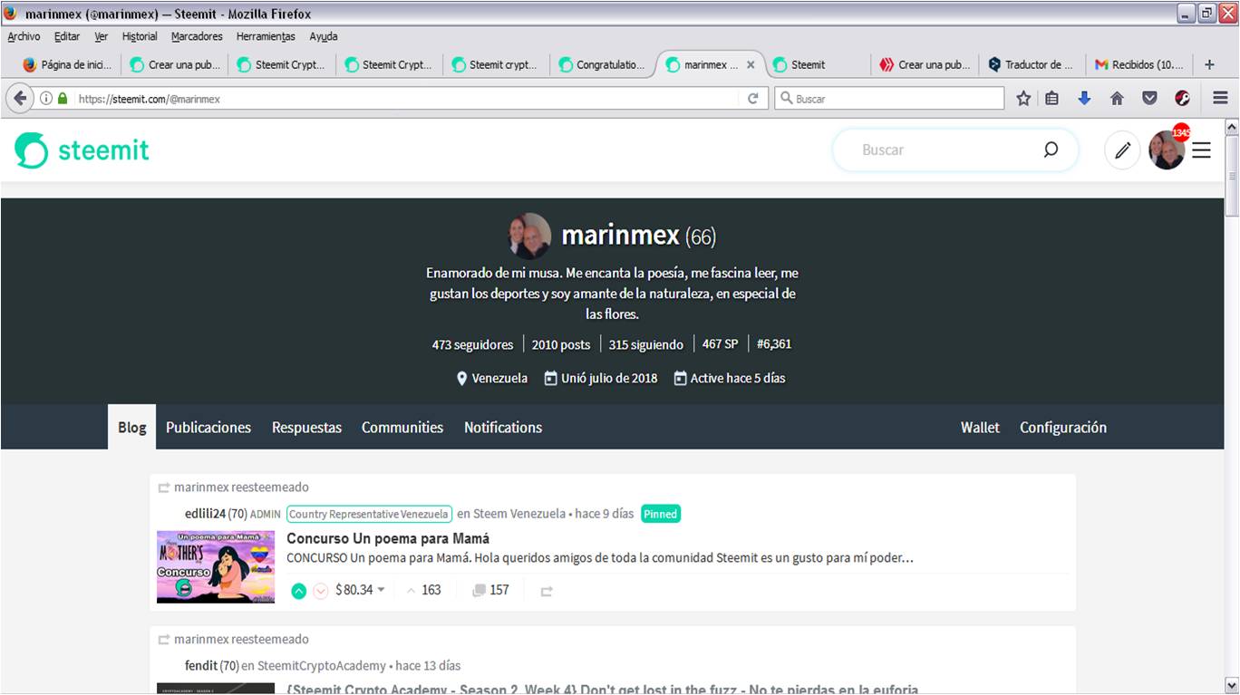Go to the Wallet link
Screen dimensions: 1240x695
pos(980,427)
